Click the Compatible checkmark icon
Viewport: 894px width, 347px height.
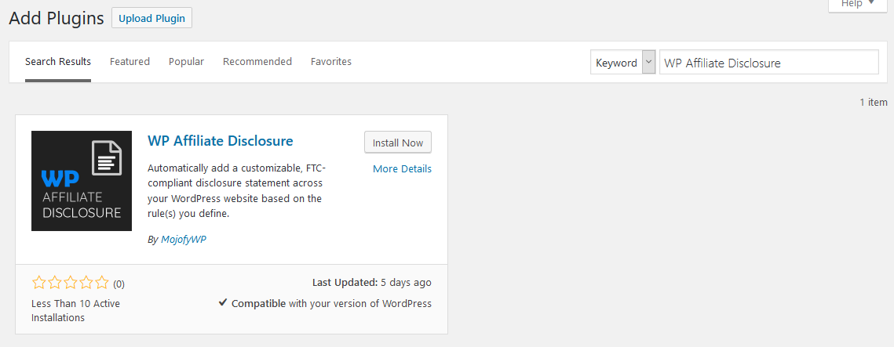click(x=223, y=302)
